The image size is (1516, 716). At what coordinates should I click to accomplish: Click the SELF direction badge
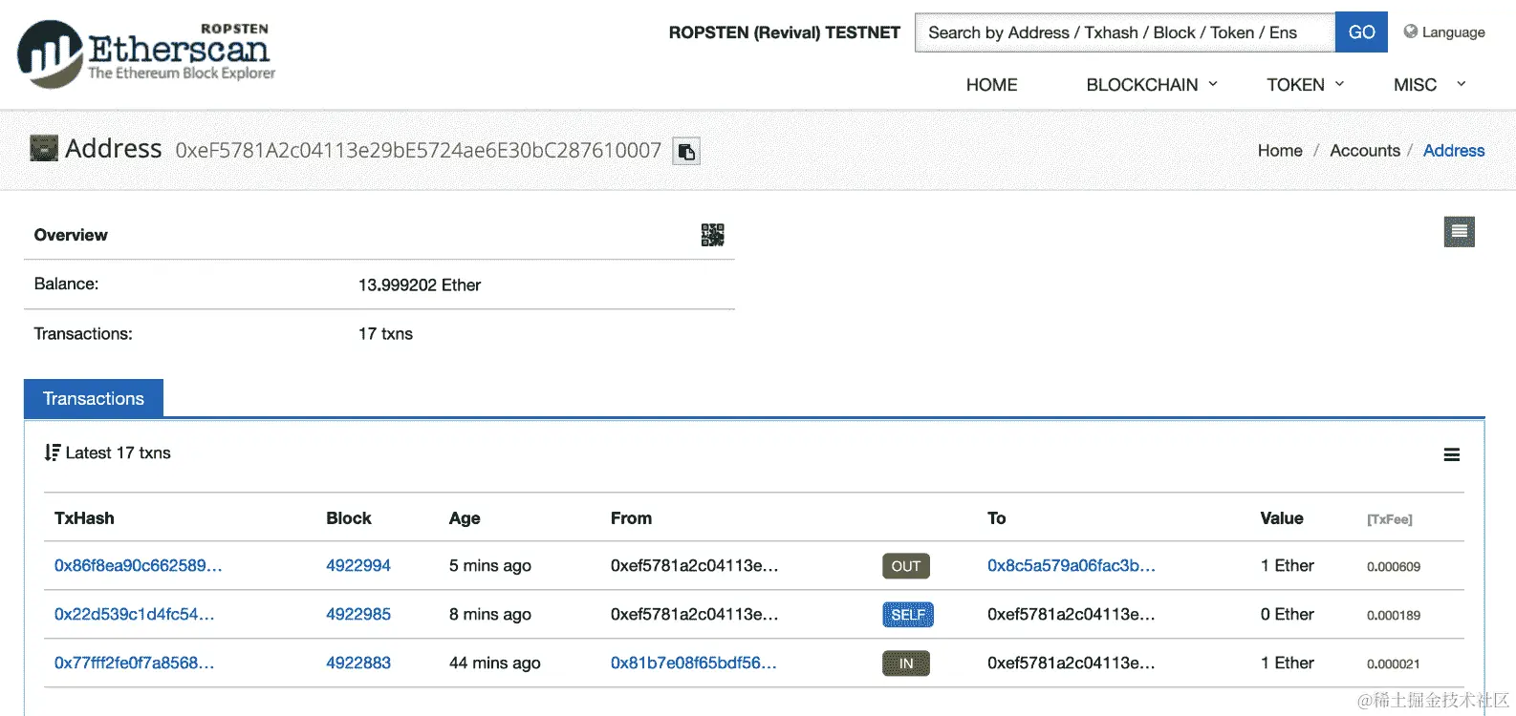pyautogui.click(x=908, y=615)
